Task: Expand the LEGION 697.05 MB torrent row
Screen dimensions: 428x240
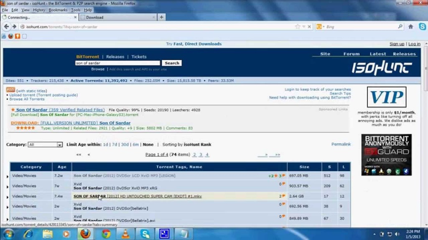Action: (8, 176)
